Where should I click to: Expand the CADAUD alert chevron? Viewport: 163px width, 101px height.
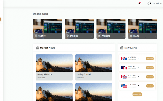pos(139,58)
